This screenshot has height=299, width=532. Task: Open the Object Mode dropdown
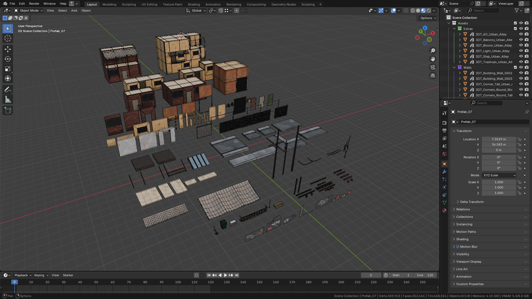coord(29,11)
